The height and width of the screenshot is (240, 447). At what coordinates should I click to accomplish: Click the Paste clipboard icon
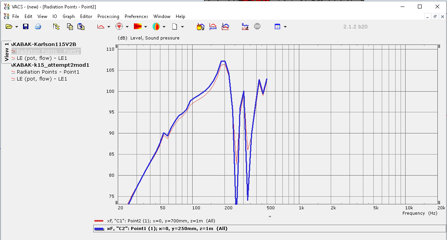pos(81,26)
